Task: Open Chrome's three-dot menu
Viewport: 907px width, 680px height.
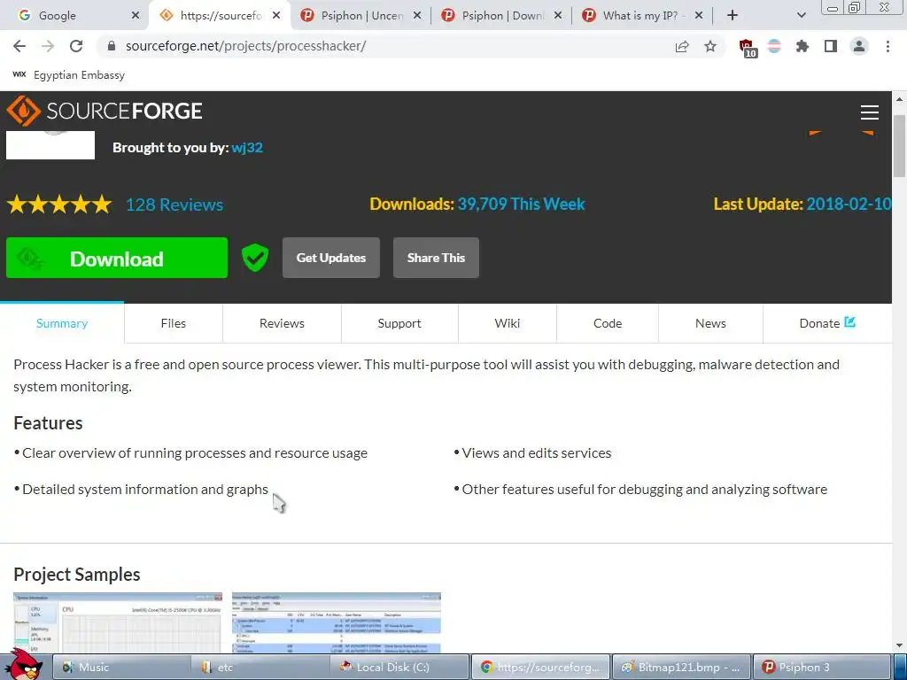Action: pos(888,46)
